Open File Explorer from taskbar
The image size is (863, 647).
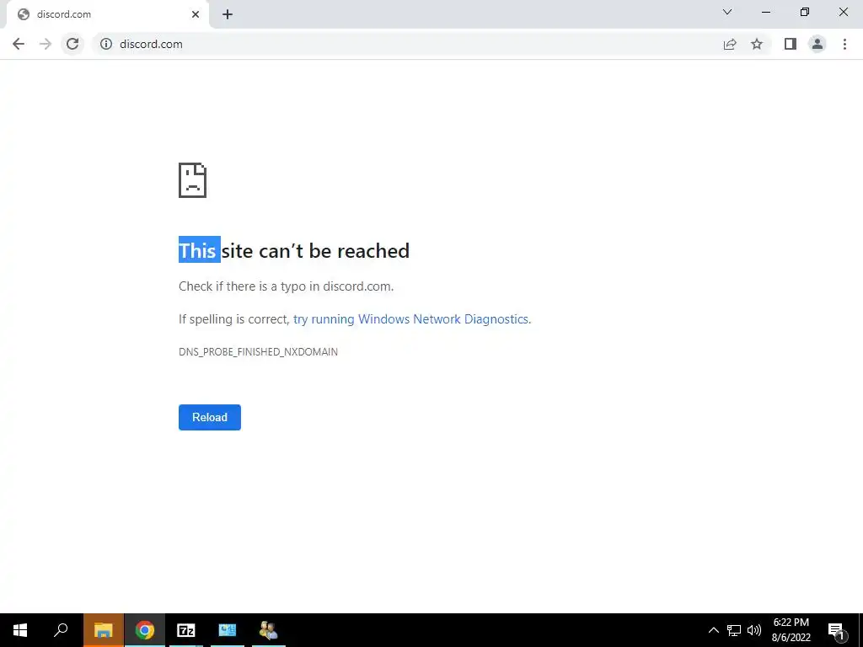point(104,630)
